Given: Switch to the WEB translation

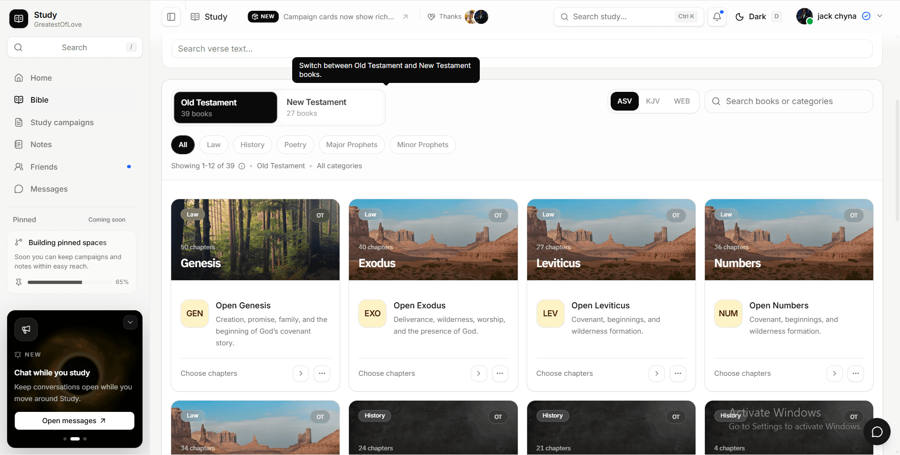Looking at the screenshot, I should [x=682, y=101].
